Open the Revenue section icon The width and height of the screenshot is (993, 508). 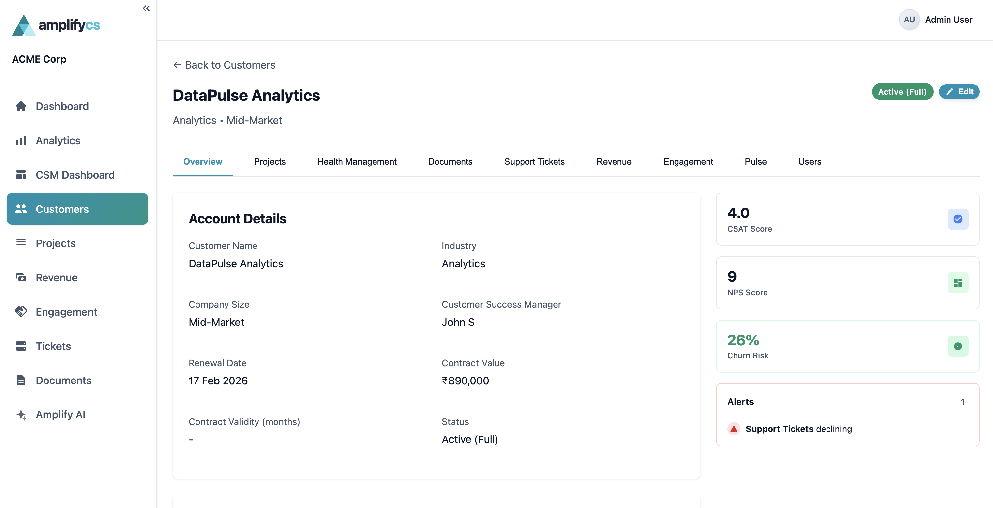click(21, 277)
